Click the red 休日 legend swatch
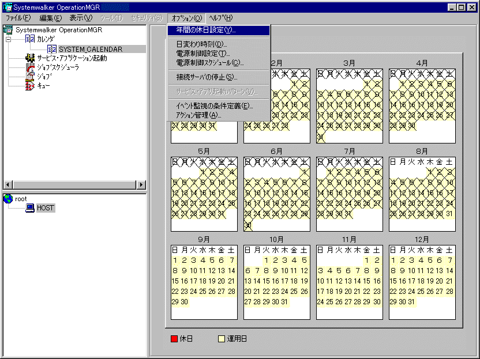 point(174,338)
